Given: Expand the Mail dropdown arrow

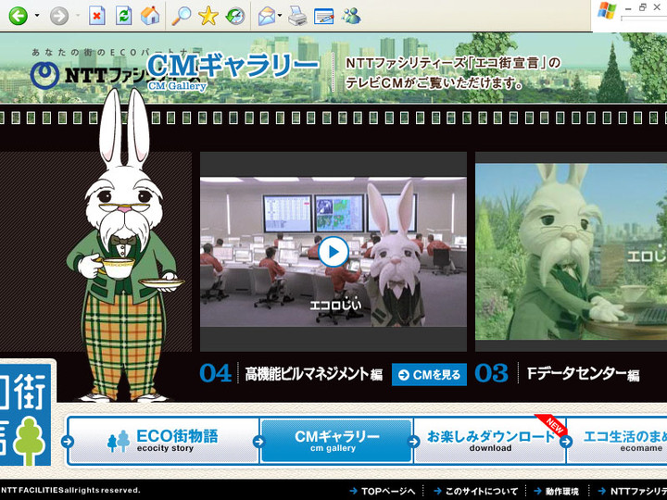Looking at the screenshot, I should point(280,16).
